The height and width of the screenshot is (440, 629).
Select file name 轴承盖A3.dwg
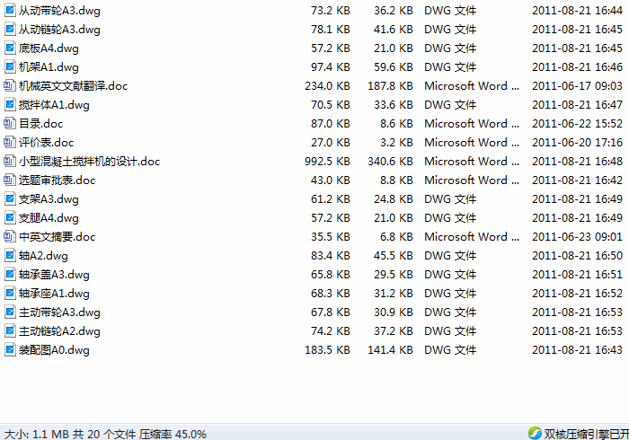click(x=54, y=274)
